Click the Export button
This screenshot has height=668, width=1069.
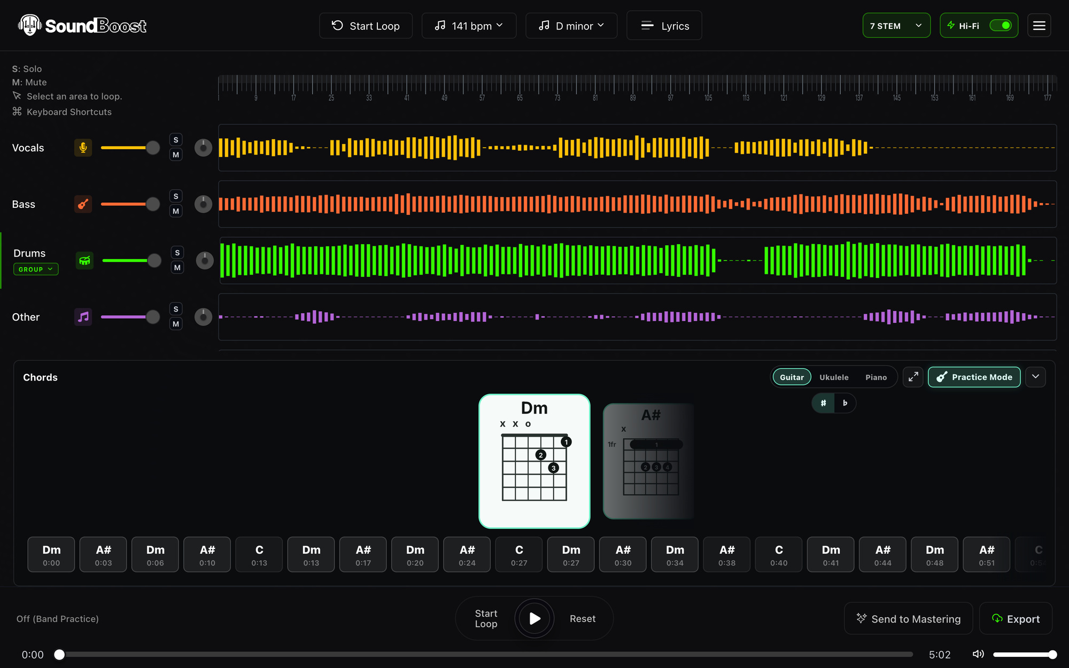click(1016, 618)
